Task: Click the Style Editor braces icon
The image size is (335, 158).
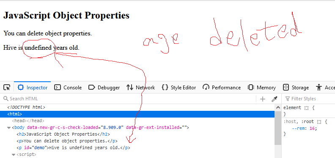Action: [x=165, y=88]
